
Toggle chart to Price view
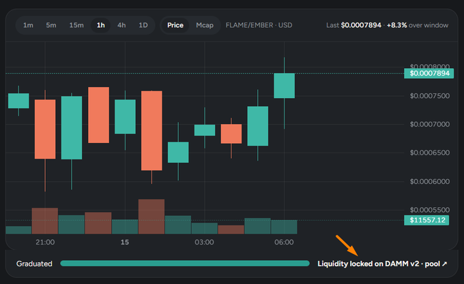(175, 25)
